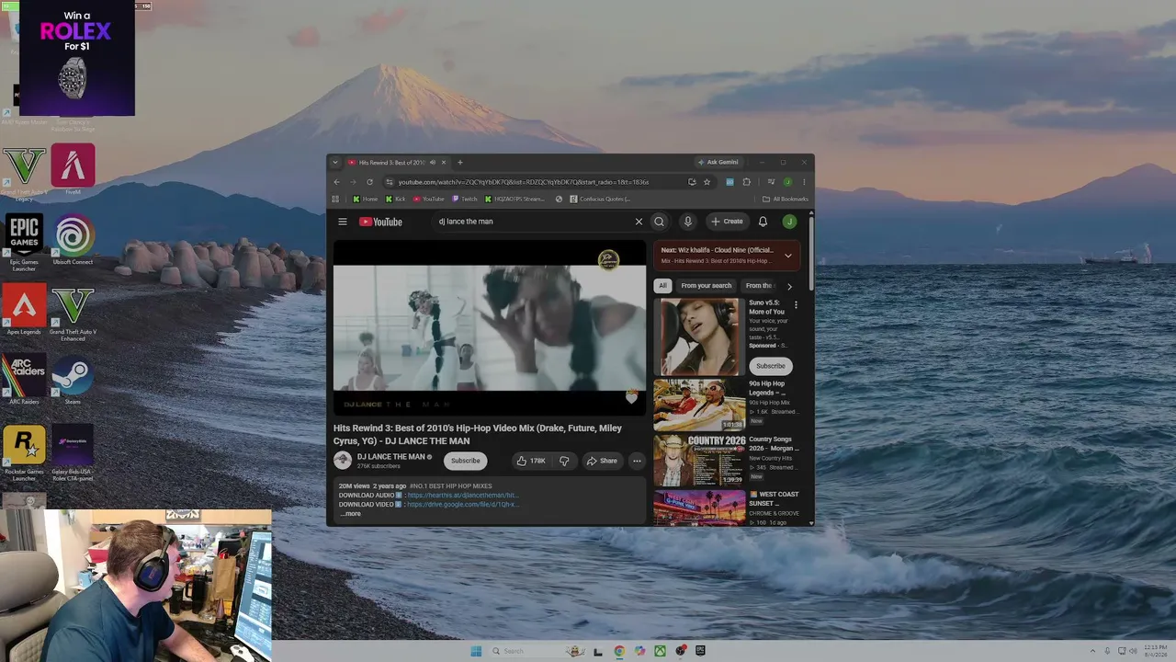This screenshot has height=662, width=1176.
Task: Open Chrome three-dot menu
Action: (x=804, y=182)
